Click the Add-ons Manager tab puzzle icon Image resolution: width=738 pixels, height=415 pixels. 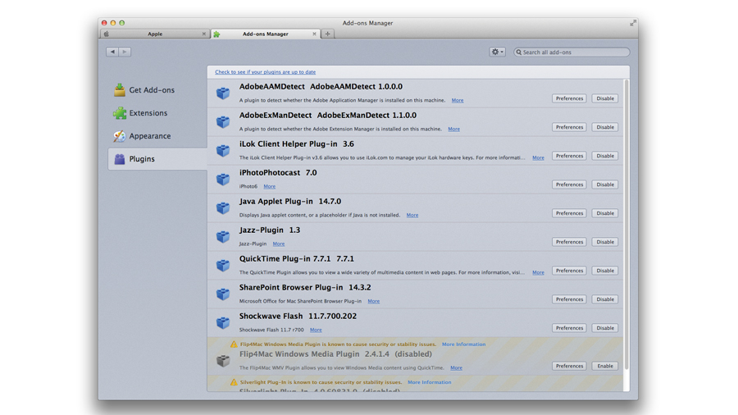[216, 34]
